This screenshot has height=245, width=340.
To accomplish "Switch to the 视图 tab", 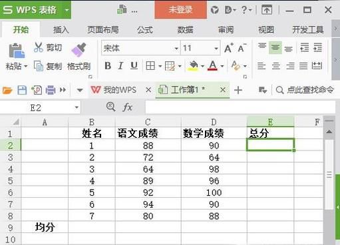I will (265, 29).
